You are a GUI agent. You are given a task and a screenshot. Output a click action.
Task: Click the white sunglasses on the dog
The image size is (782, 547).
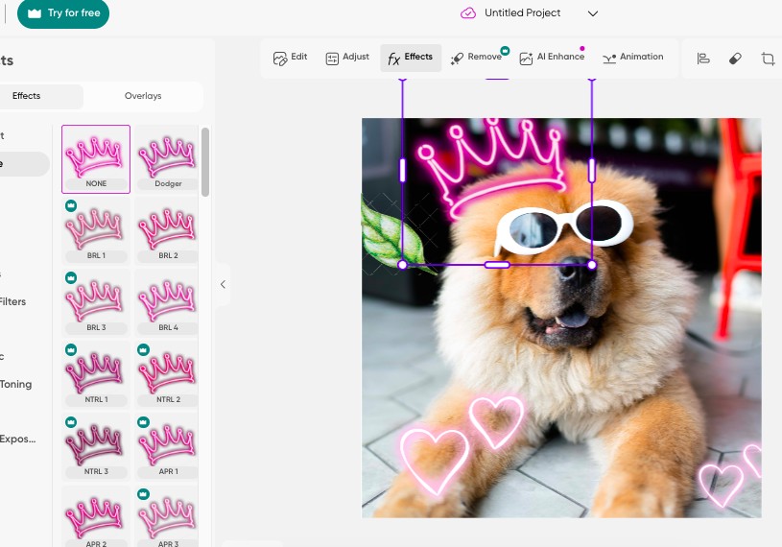click(x=564, y=226)
